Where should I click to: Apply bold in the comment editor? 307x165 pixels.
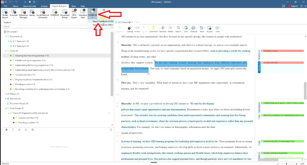click(x=7, y=130)
